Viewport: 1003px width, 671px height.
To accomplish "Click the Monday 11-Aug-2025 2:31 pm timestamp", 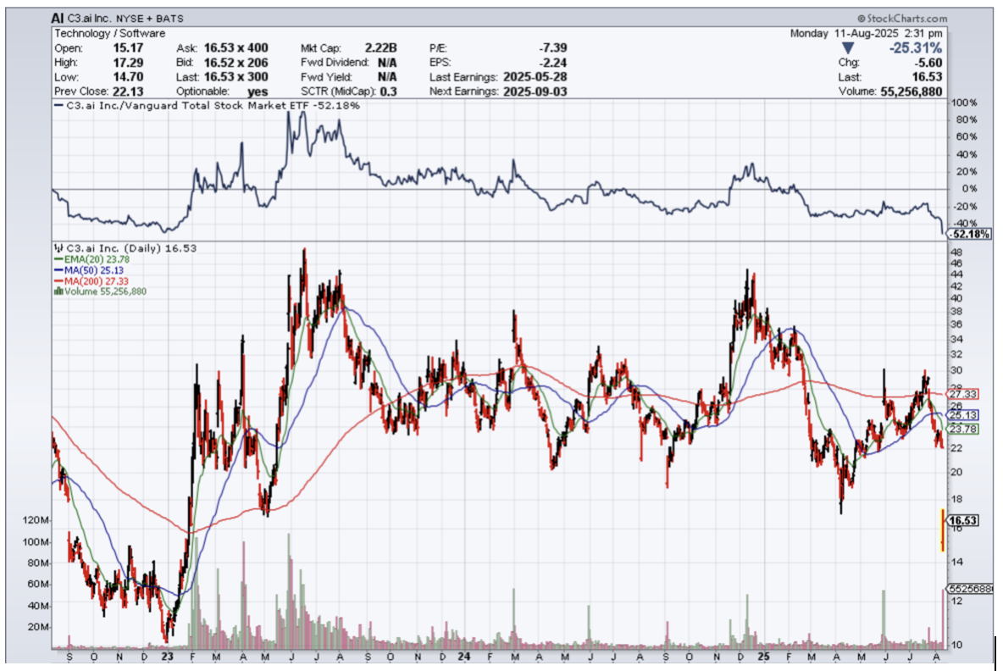I will (866, 33).
